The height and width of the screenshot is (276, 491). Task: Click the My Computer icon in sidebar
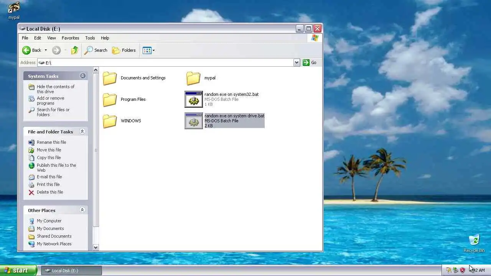(31, 221)
